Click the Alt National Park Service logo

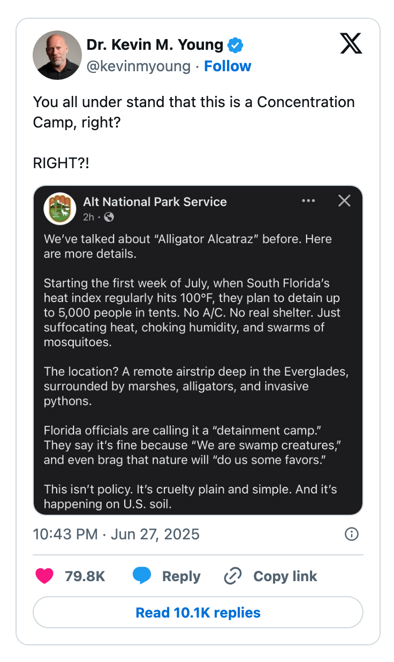[x=60, y=208]
